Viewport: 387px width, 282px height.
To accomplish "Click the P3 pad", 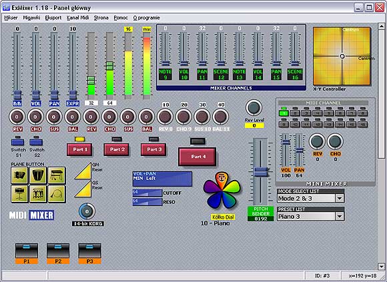I will point(90,253).
